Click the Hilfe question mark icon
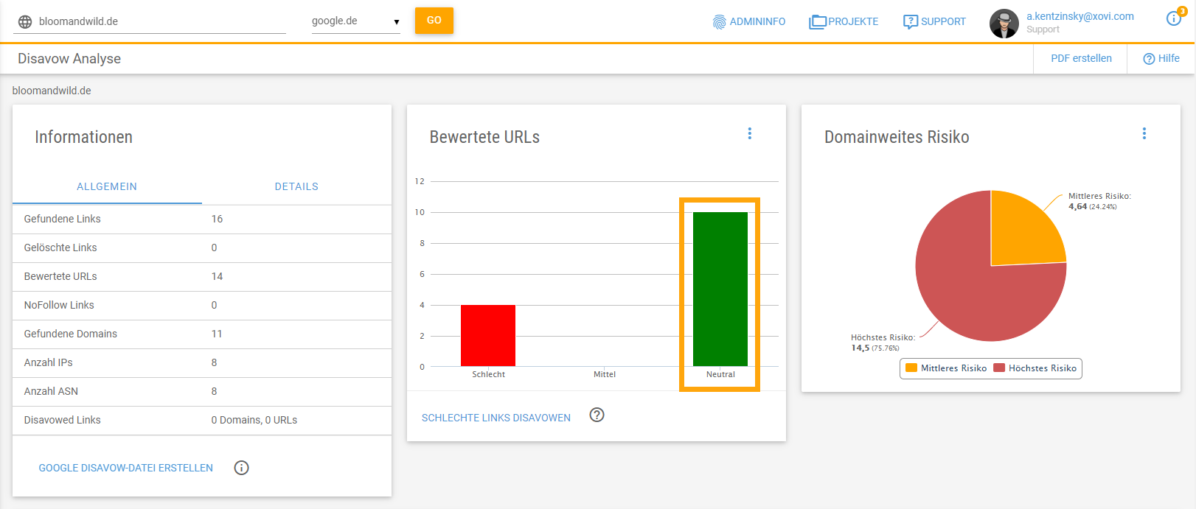 (1149, 59)
